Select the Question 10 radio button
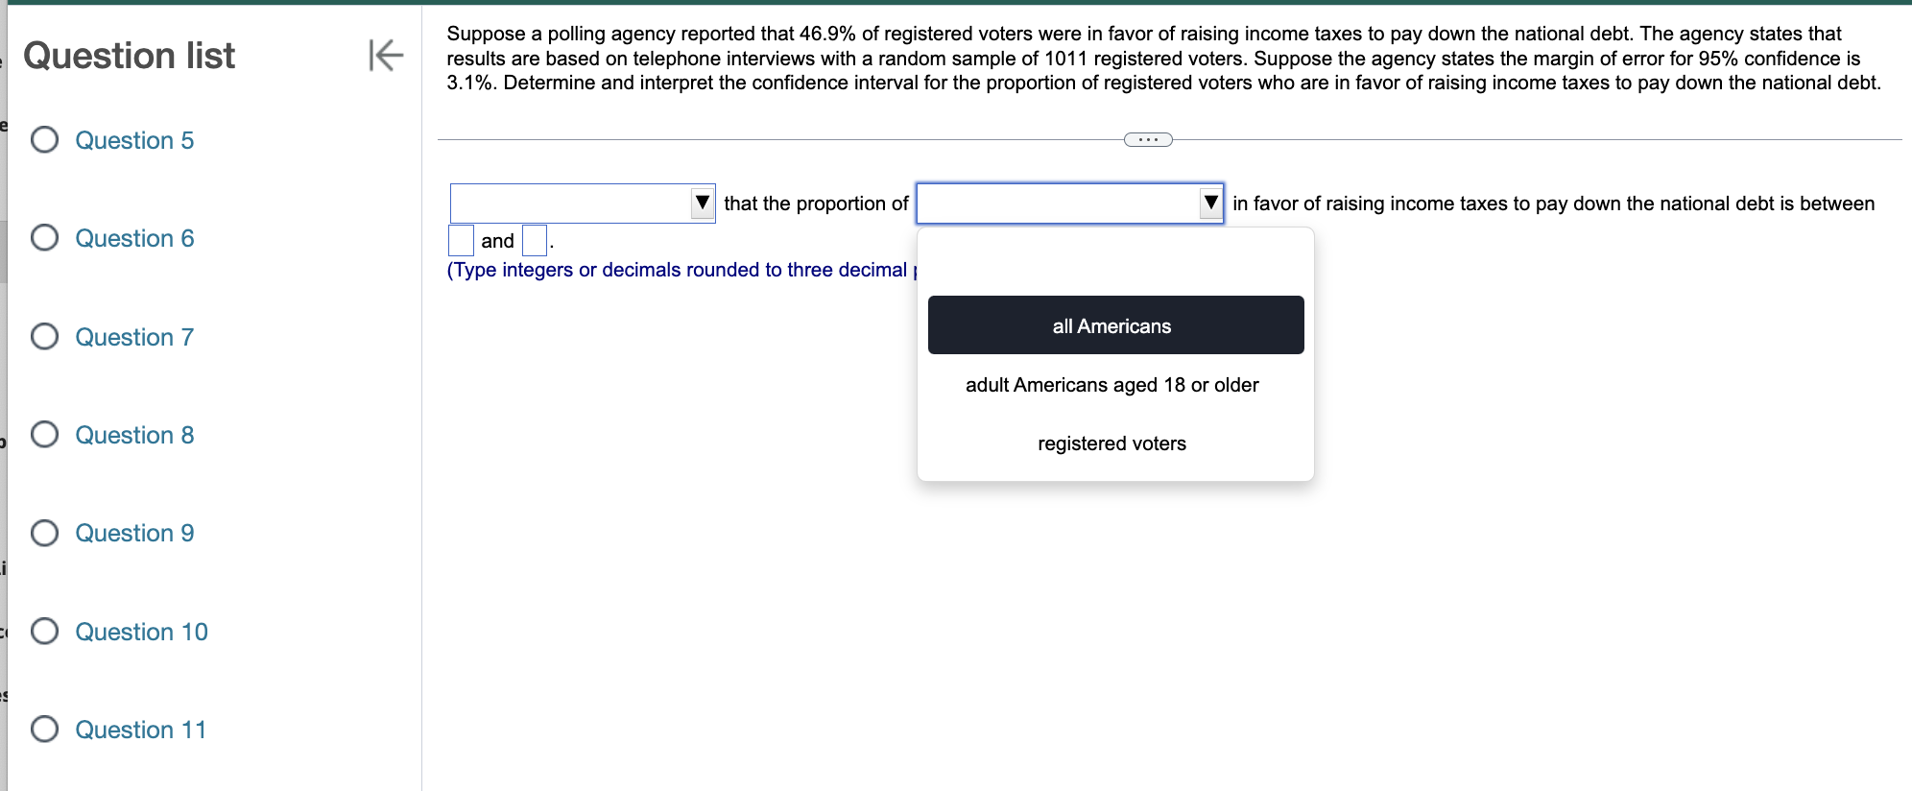The width and height of the screenshot is (1912, 791). (x=43, y=632)
